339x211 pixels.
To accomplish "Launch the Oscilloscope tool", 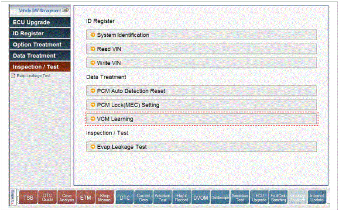I will pos(220,198).
